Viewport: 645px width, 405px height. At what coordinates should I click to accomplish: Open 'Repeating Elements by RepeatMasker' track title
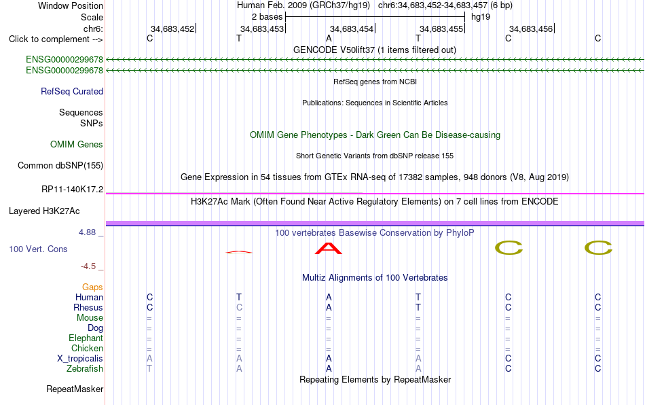click(x=375, y=379)
